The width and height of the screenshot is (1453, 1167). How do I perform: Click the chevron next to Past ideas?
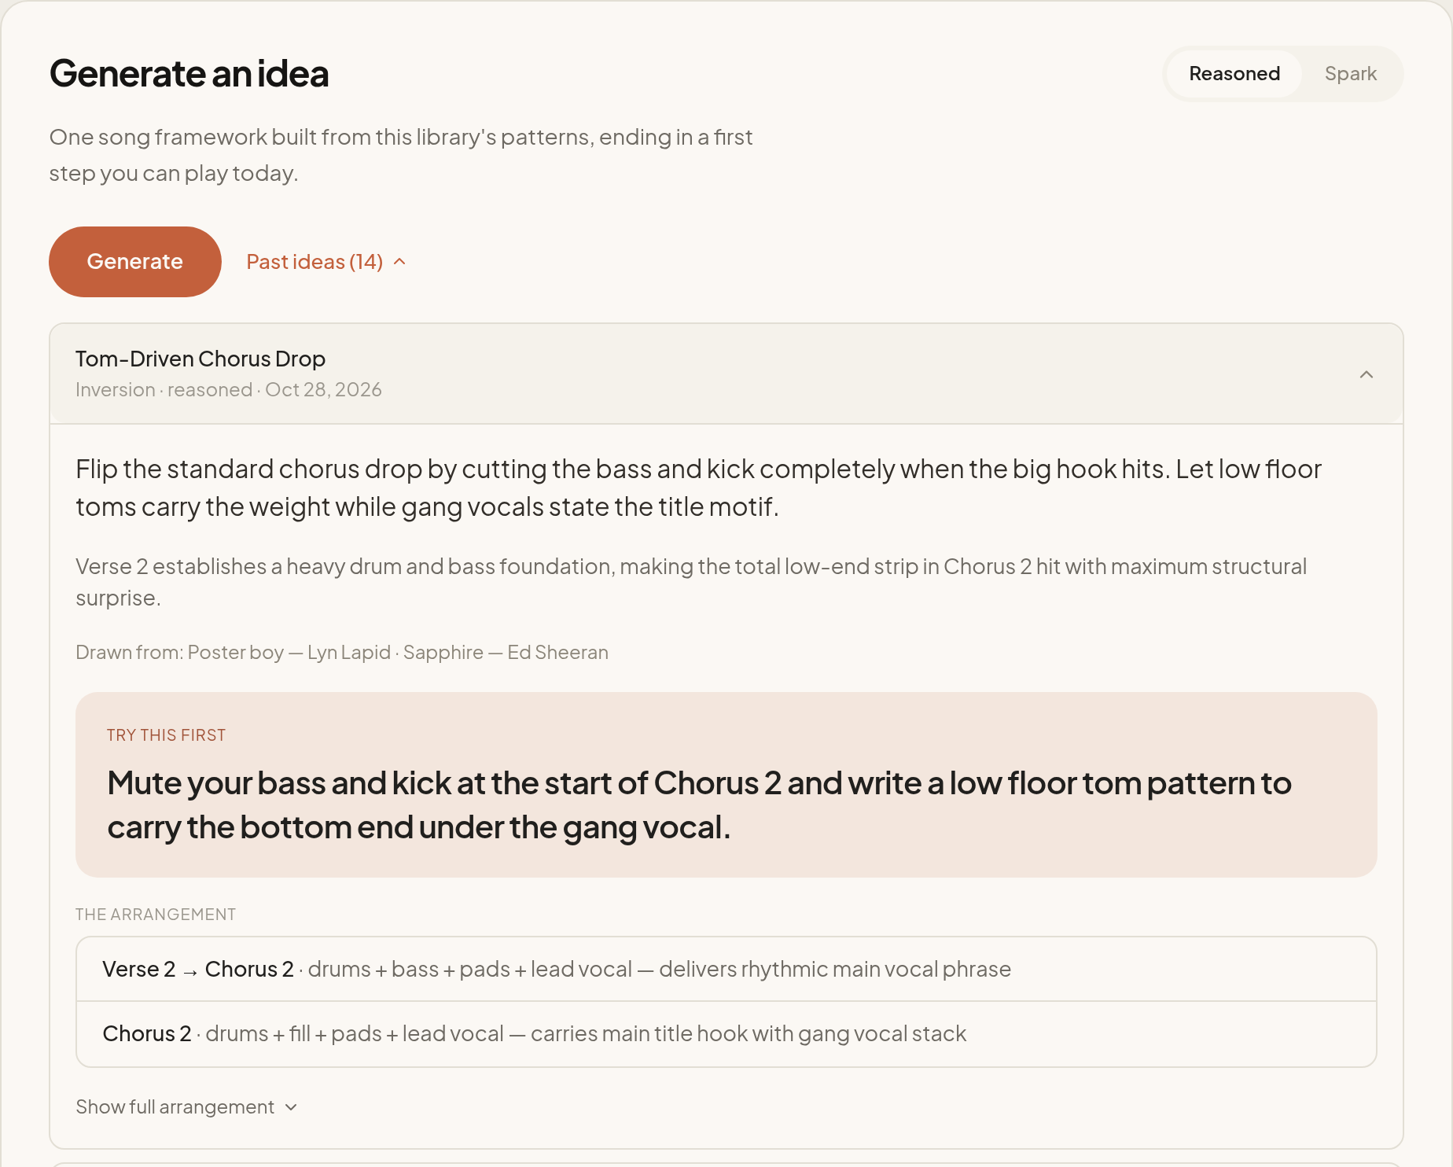399,262
